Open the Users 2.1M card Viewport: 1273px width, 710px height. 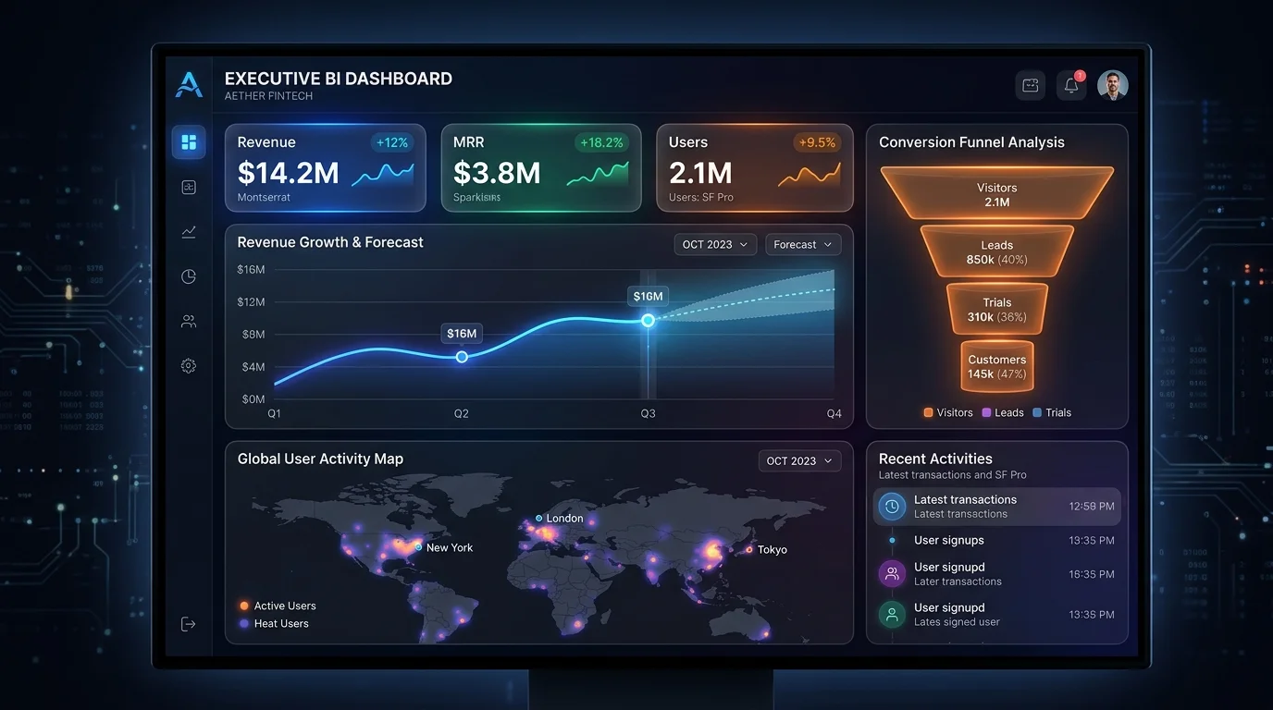[x=755, y=168]
